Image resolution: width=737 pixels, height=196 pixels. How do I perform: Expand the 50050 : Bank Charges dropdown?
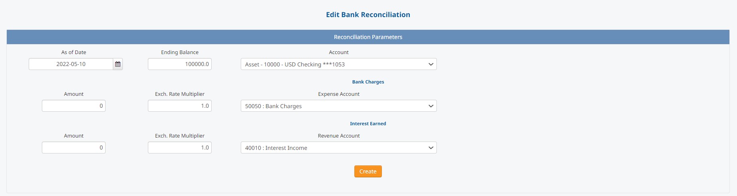(x=339, y=106)
